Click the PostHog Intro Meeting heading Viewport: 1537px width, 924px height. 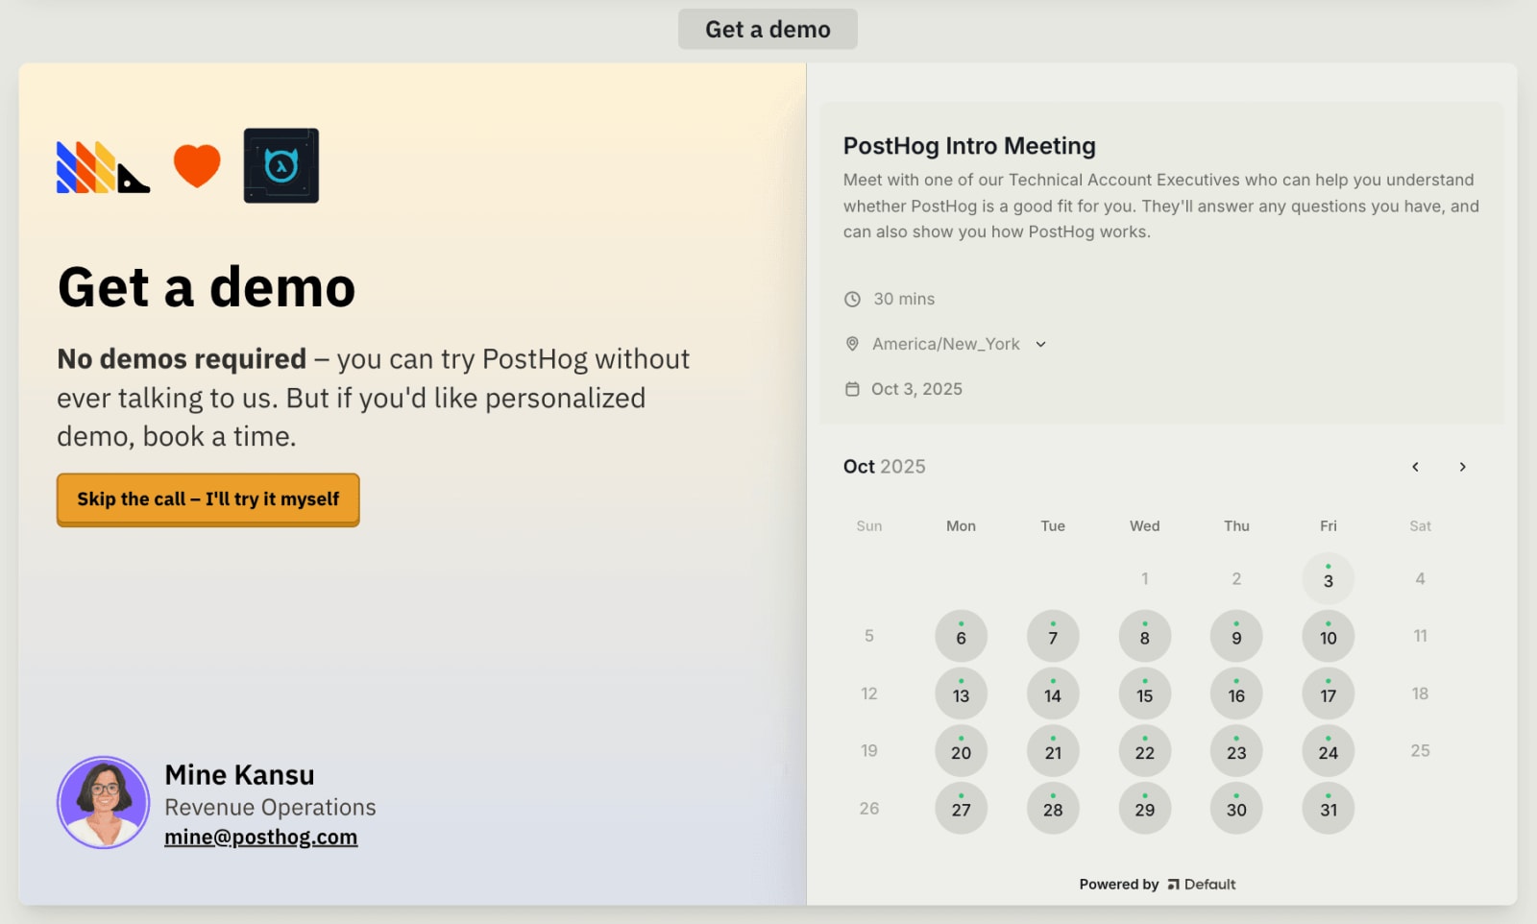968,146
